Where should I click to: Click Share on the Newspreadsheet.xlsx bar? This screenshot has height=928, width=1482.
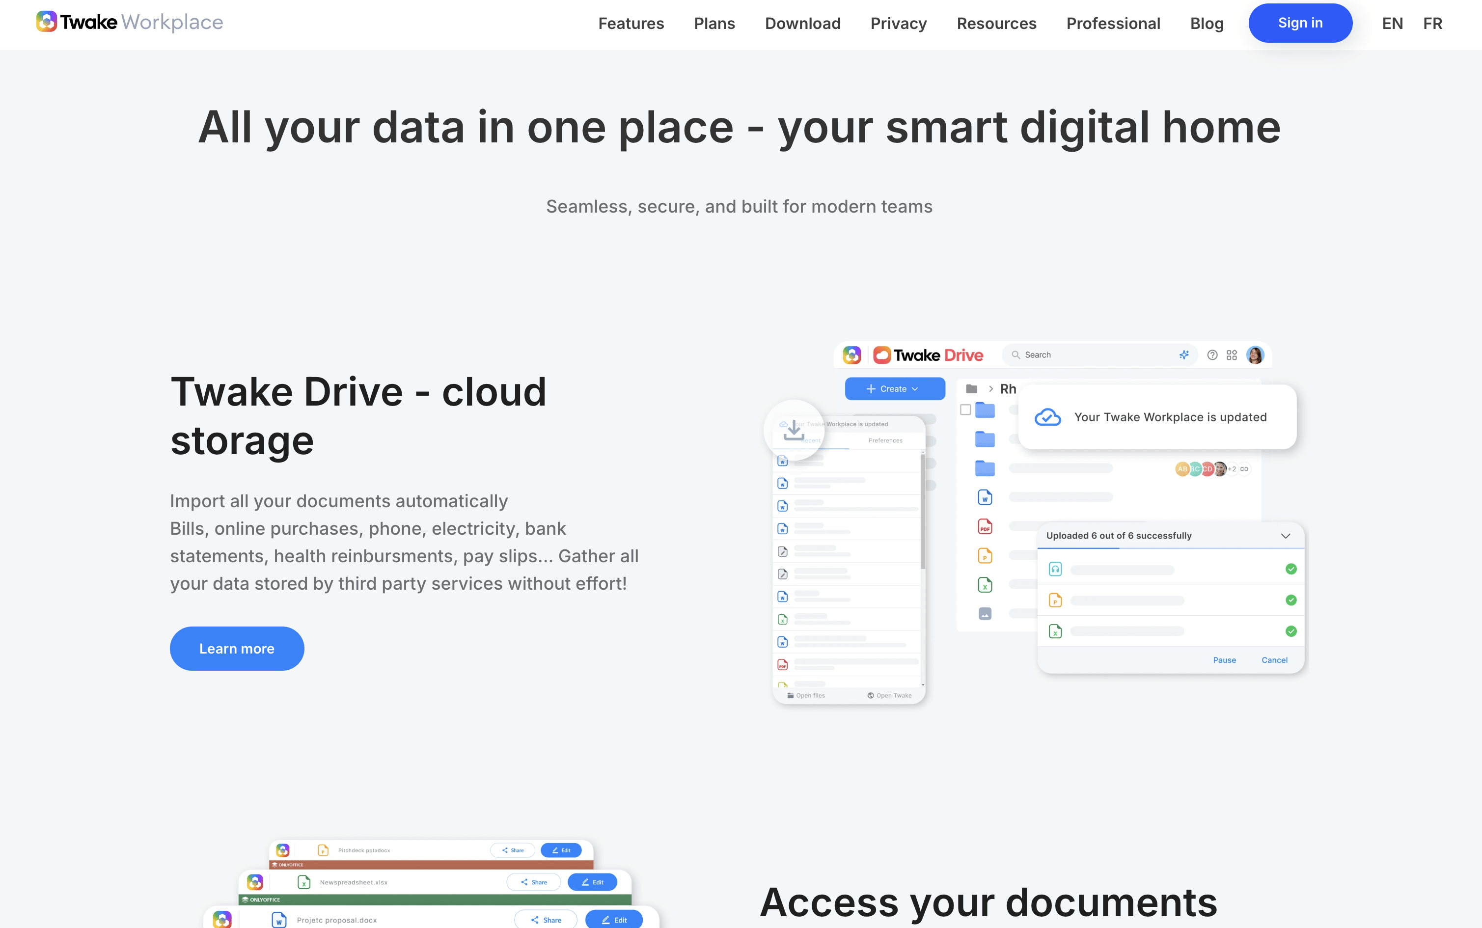click(533, 882)
